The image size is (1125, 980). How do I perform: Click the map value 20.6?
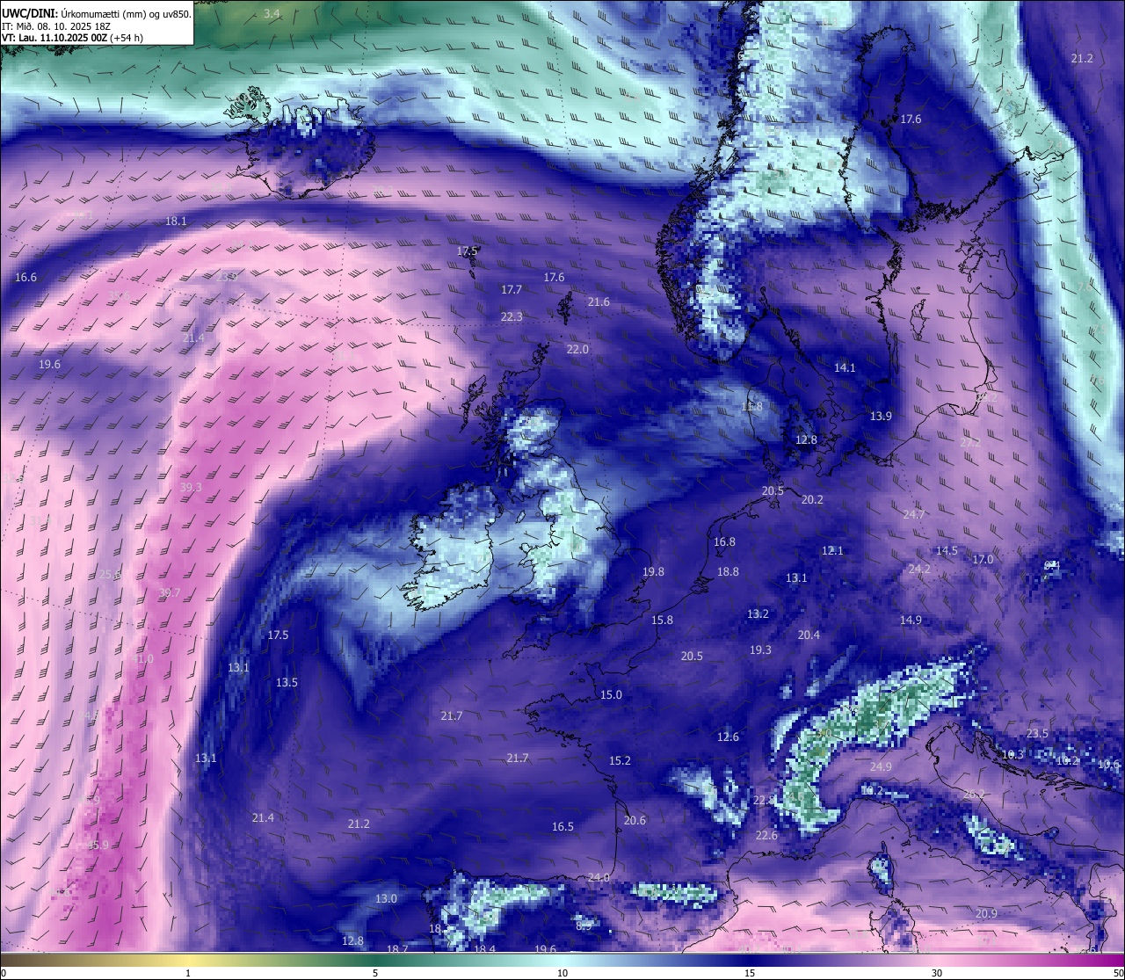[x=635, y=821]
